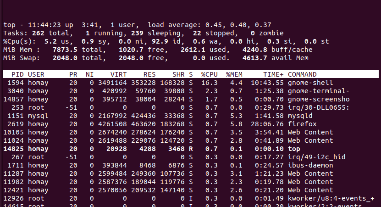Click PID 1594 in the process list
The width and height of the screenshot is (381, 207).
(x=16, y=83)
